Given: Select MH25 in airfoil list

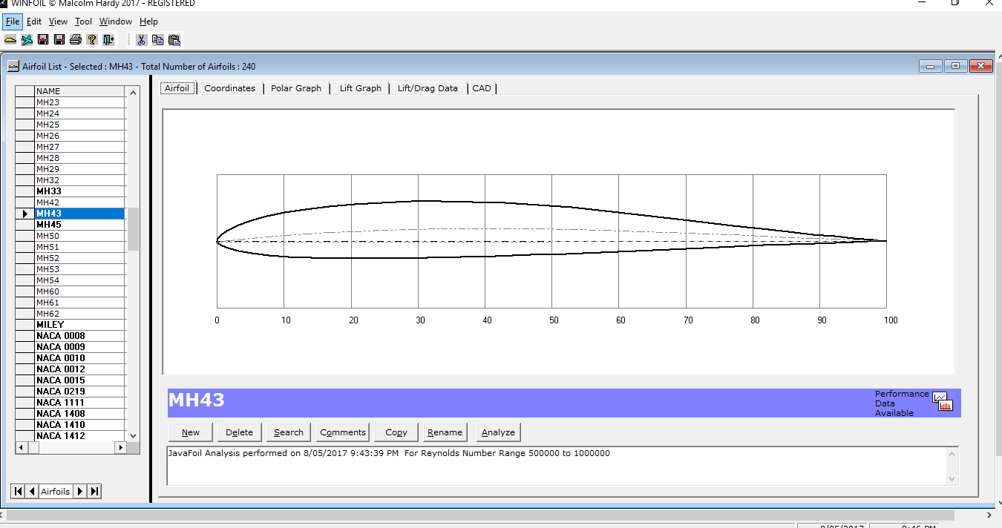Looking at the screenshot, I should pyautogui.click(x=80, y=125).
